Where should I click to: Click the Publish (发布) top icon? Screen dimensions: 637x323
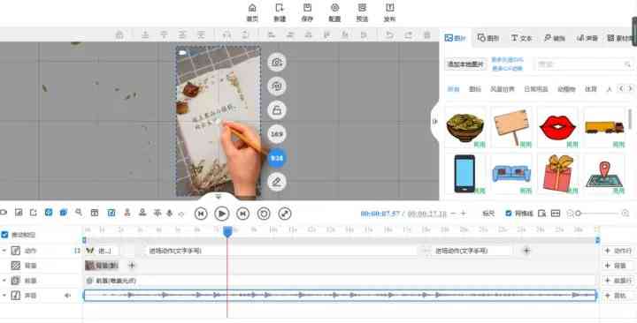tap(389, 12)
